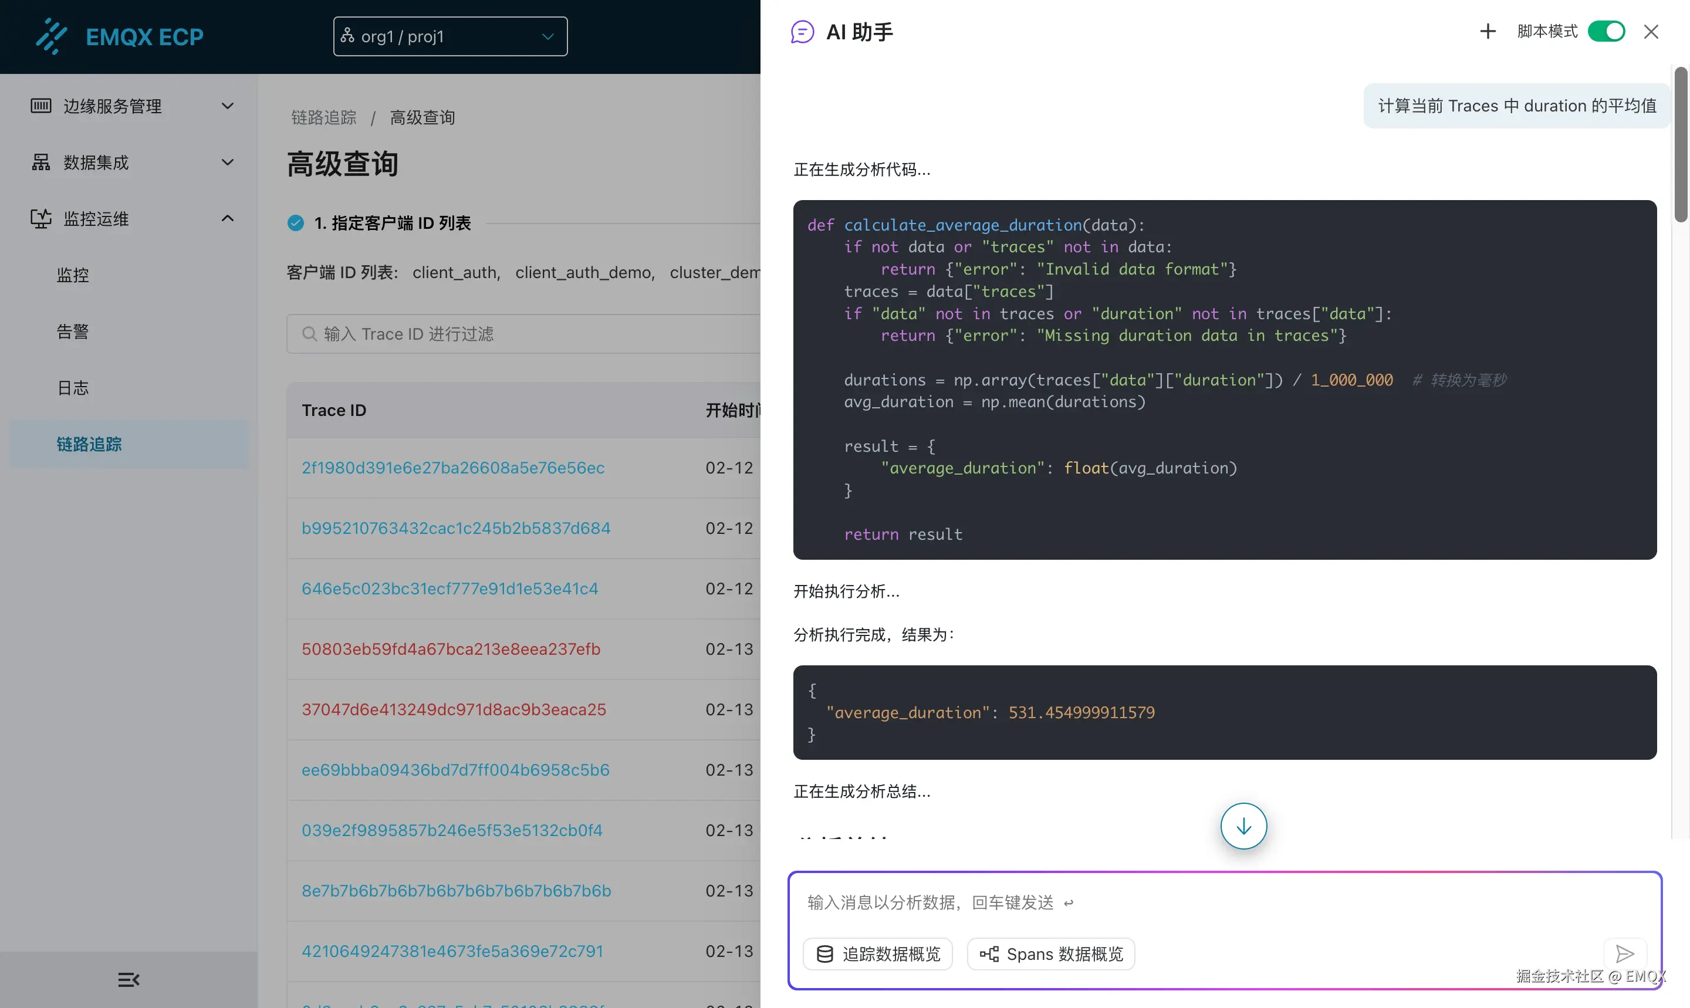1690x1008 pixels.
Task: Click the search icon in the Trace ID filter
Action: pyautogui.click(x=310, y=333)
